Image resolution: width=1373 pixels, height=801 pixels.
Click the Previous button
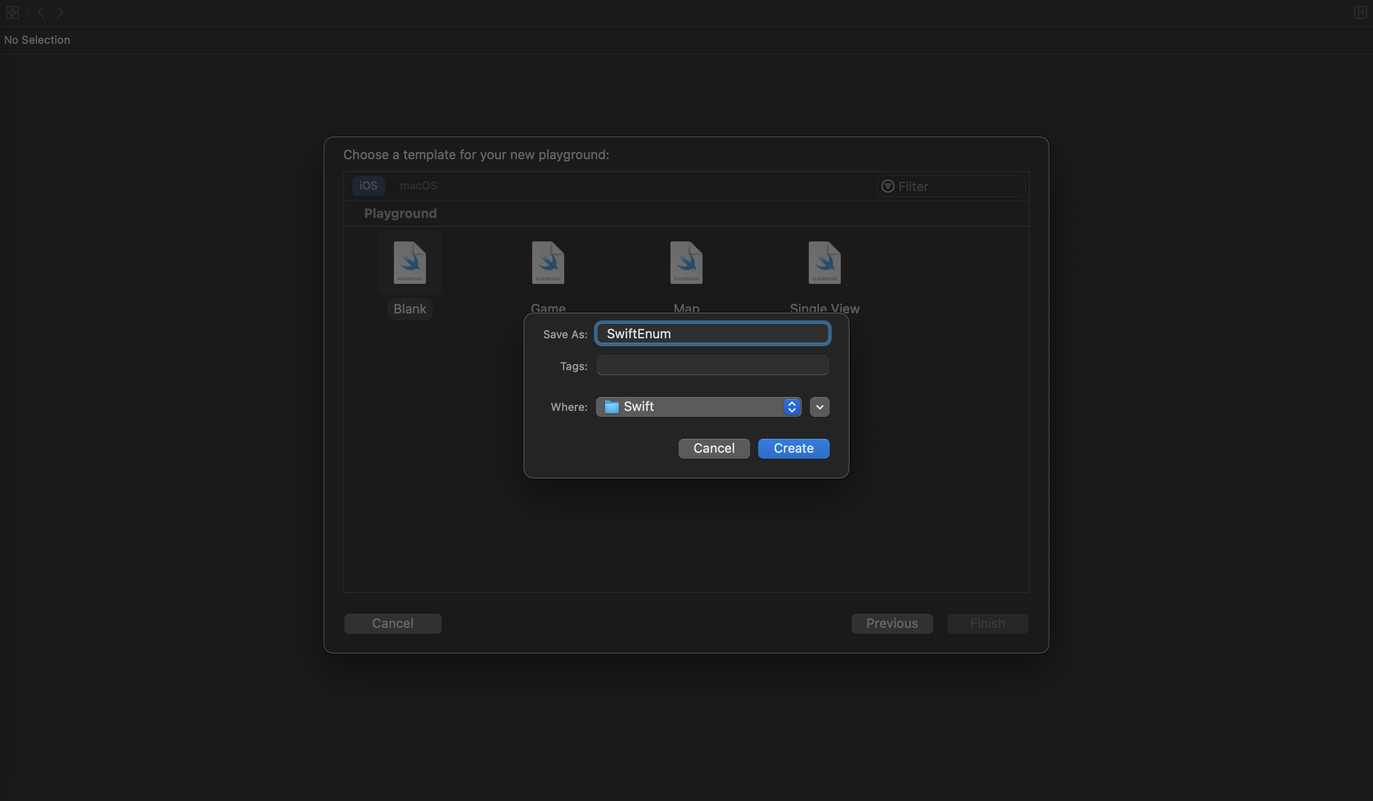pos(891,623)
